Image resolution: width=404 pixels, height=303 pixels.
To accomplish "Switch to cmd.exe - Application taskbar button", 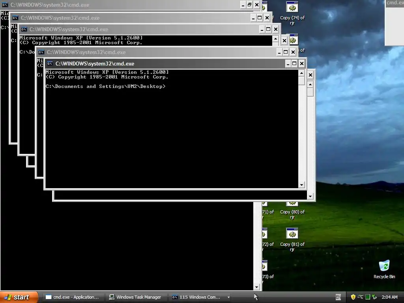I will pos(73,297).
